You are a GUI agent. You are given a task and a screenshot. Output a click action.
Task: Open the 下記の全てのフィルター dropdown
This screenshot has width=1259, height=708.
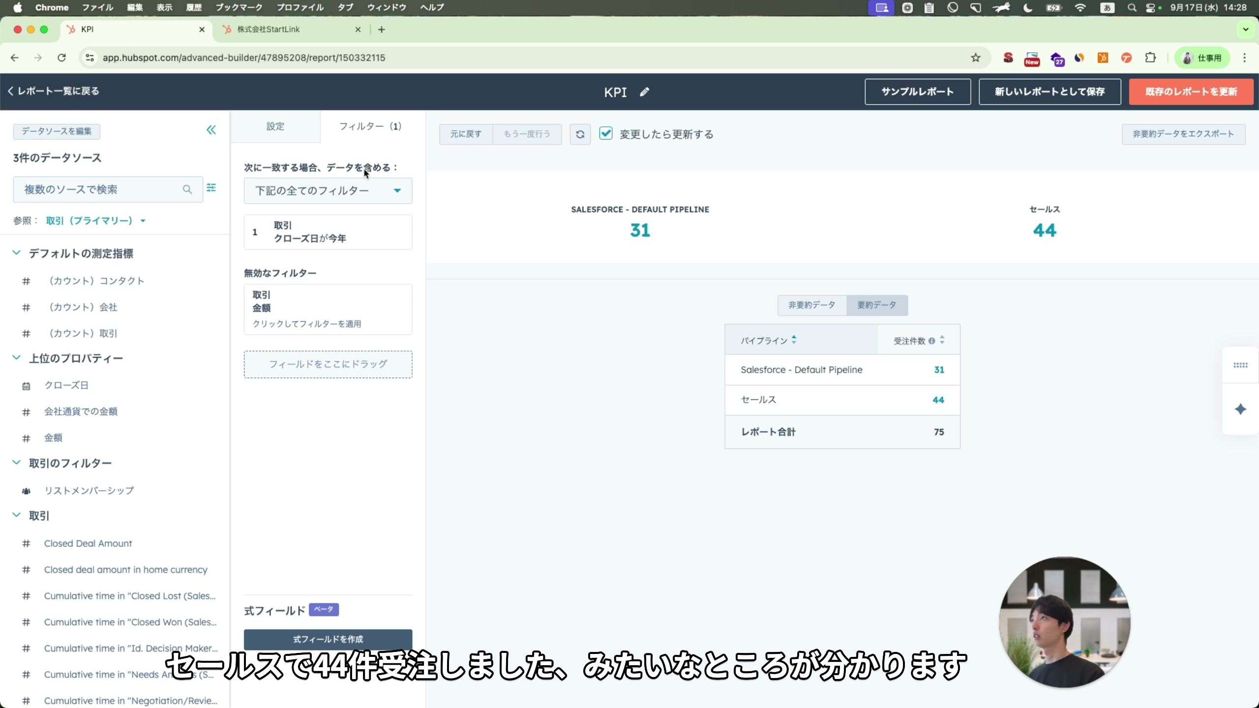tap(328, 191)
